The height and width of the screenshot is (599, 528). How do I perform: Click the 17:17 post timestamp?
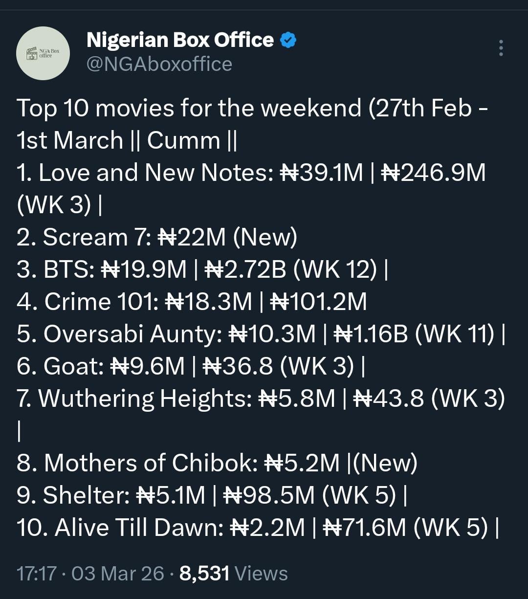tap(36, 573)
